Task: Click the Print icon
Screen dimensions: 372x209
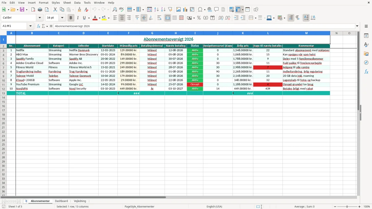Action: point(40,10)
